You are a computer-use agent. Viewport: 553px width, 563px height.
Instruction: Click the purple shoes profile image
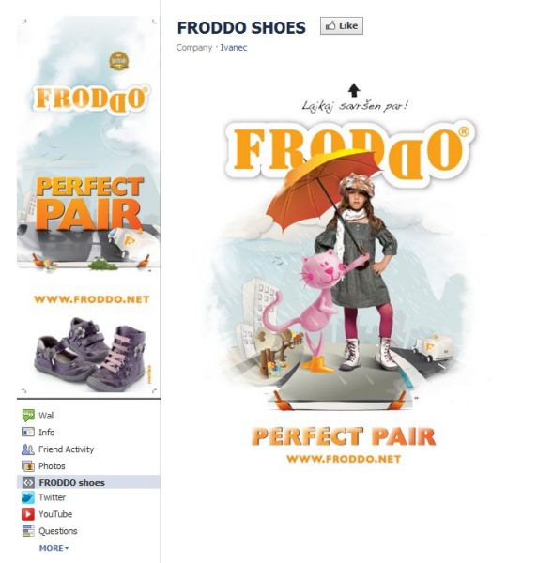pos(92,353)
